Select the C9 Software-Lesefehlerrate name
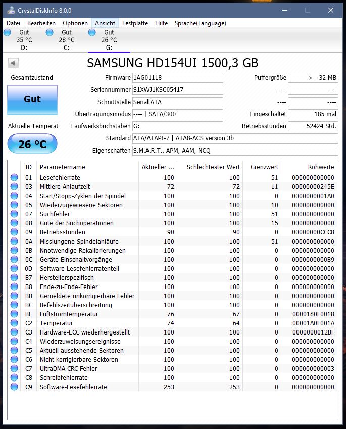This screenshot has height=429, width=346. point(73,387)
